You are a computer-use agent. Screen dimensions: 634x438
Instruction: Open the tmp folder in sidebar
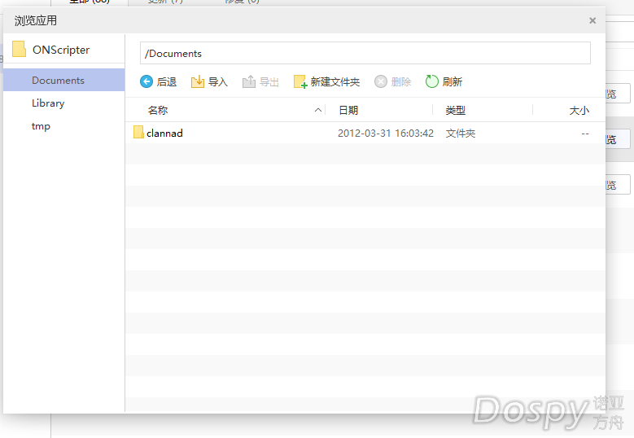[41, 126]
